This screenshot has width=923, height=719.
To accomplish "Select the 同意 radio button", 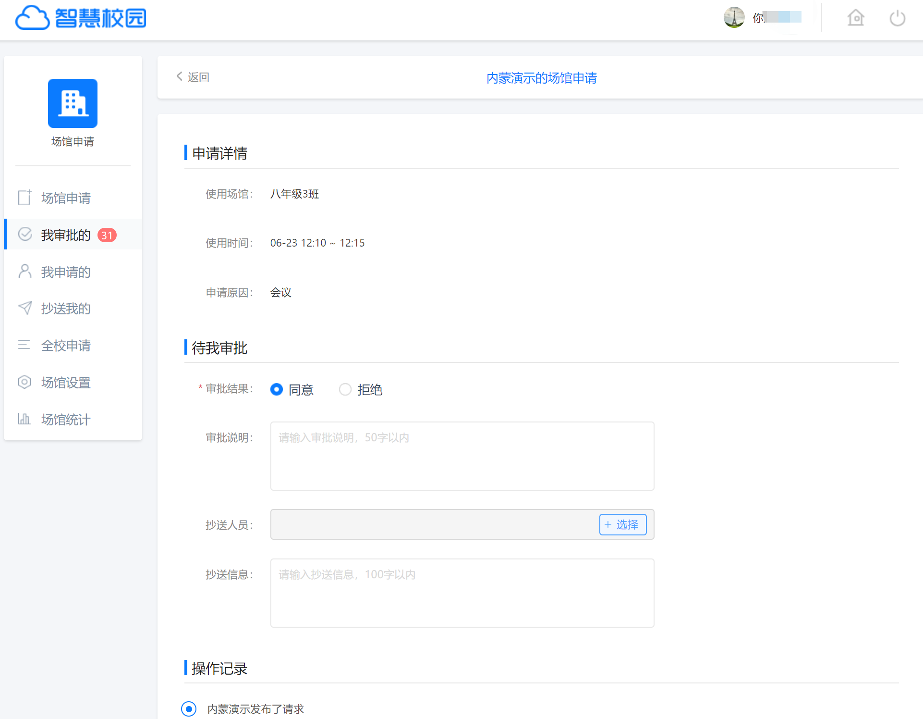I will (x=277, y=389).
